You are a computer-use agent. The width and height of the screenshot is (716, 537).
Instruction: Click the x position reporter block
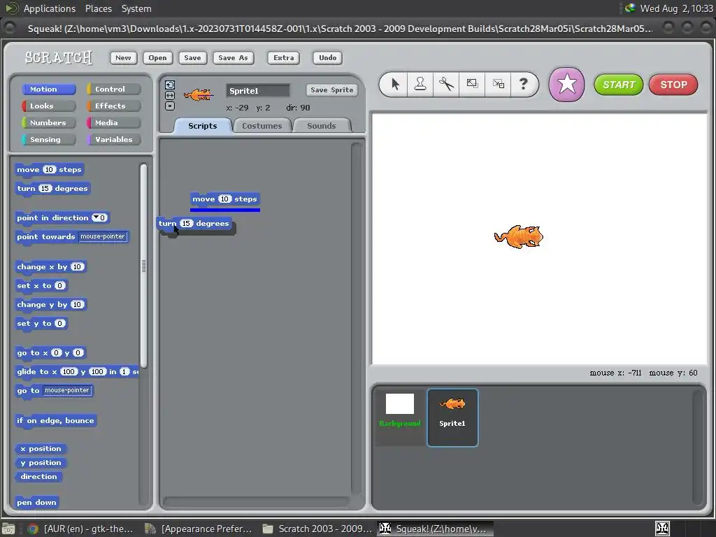[41, 449]
